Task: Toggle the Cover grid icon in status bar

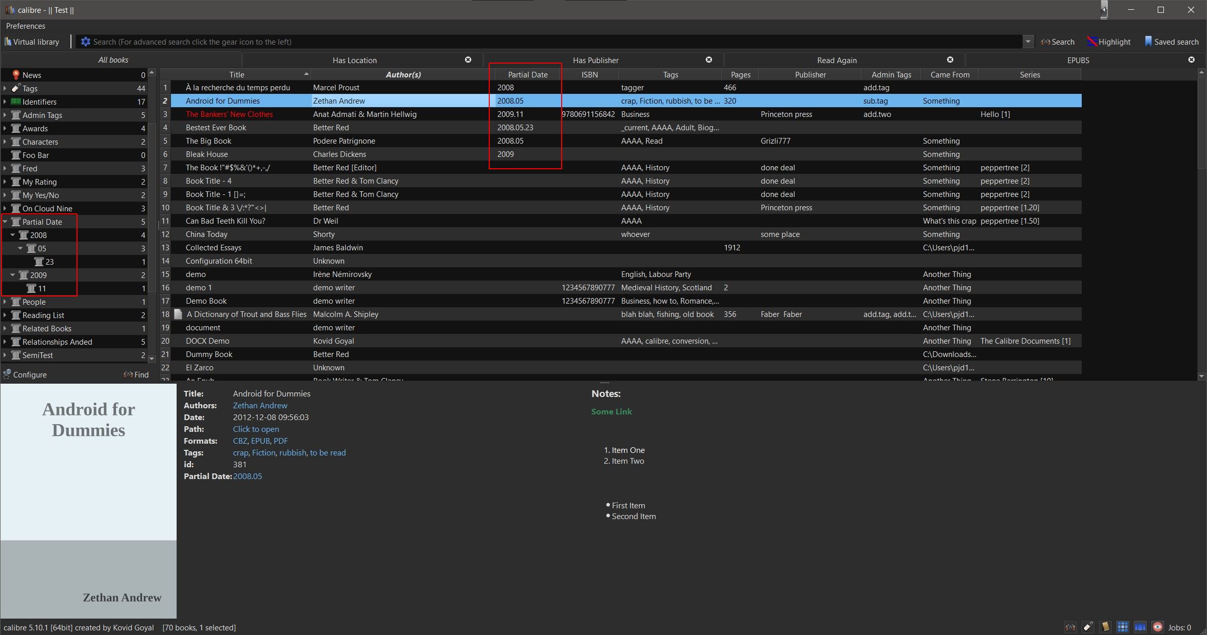Action: (1123, 627)
